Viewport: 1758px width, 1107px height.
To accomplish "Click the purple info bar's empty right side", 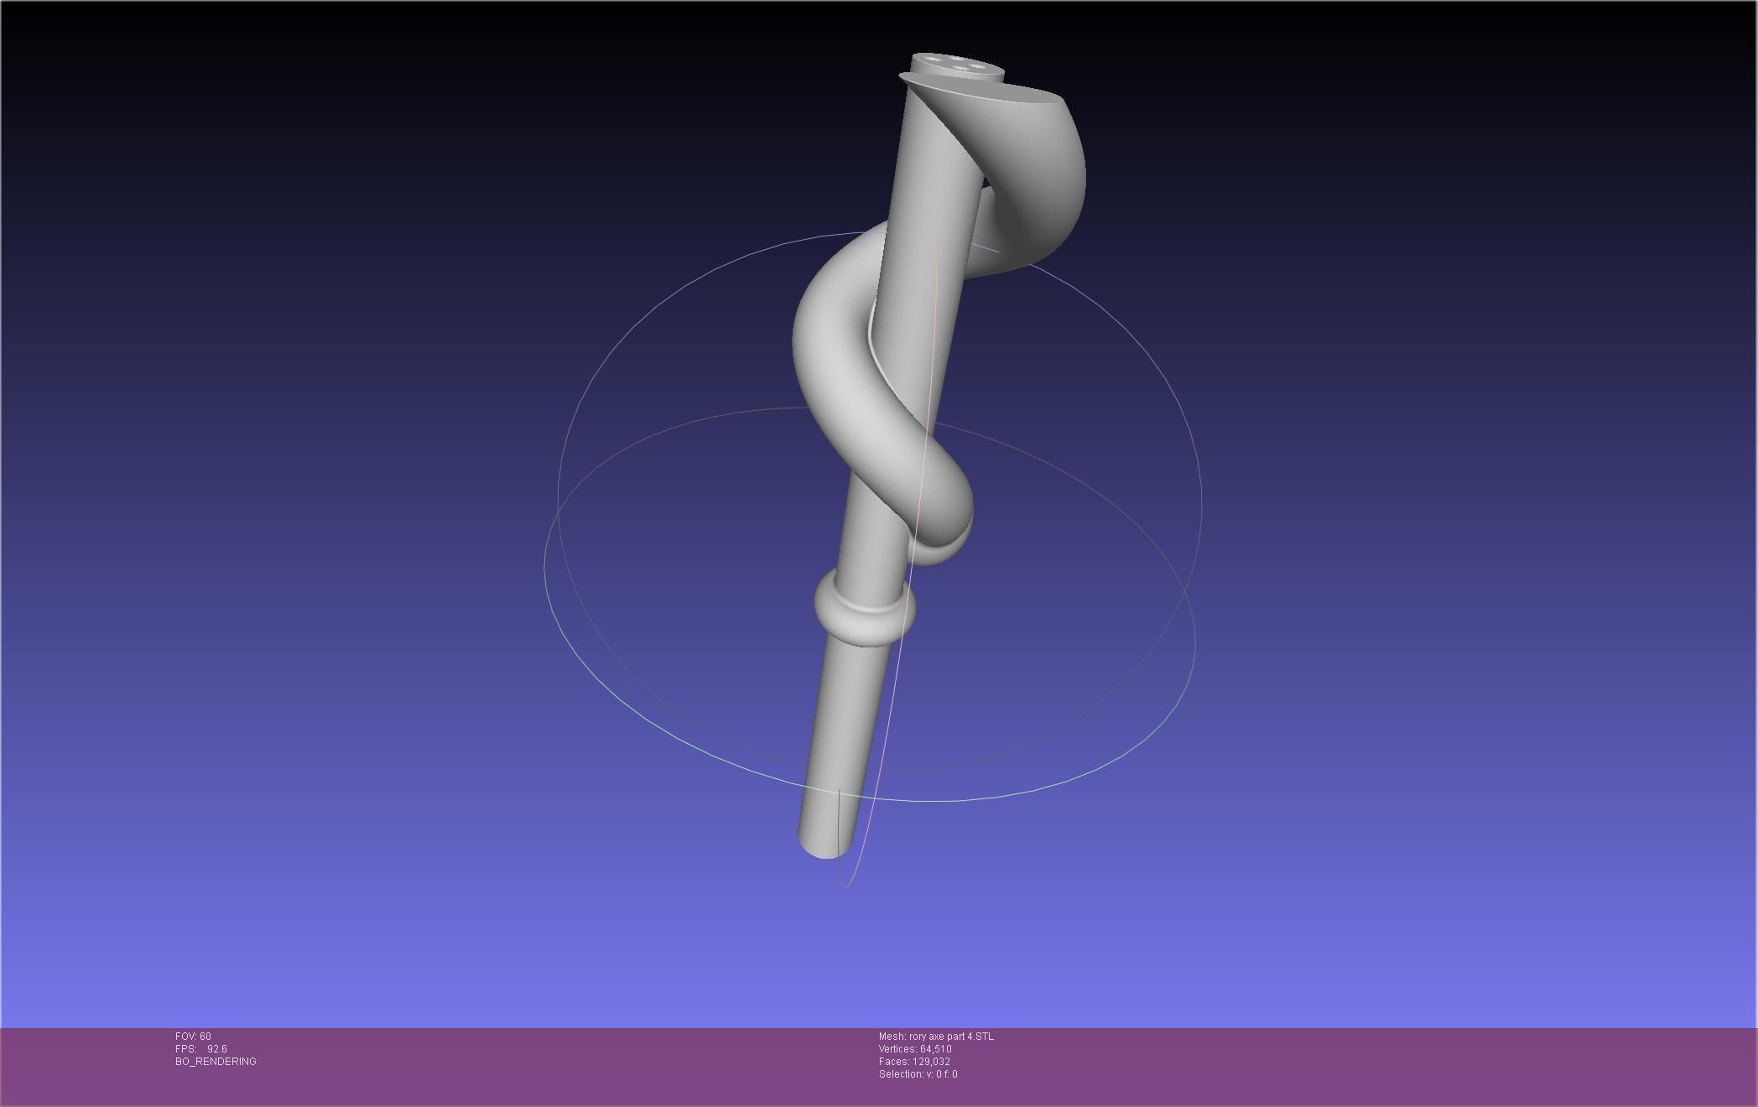I will (x=1426, y=1065).
